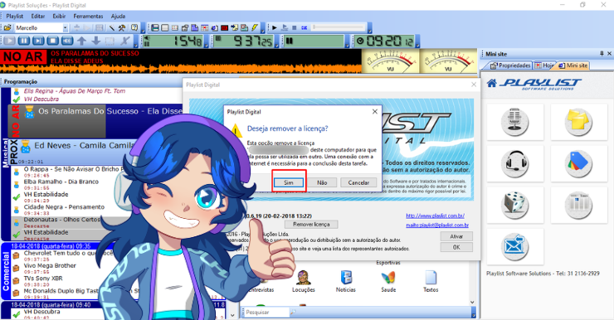Open the Ferramentas menu
Image resolution: width=614 pixels, height=320 pixels.
point(88,16)
